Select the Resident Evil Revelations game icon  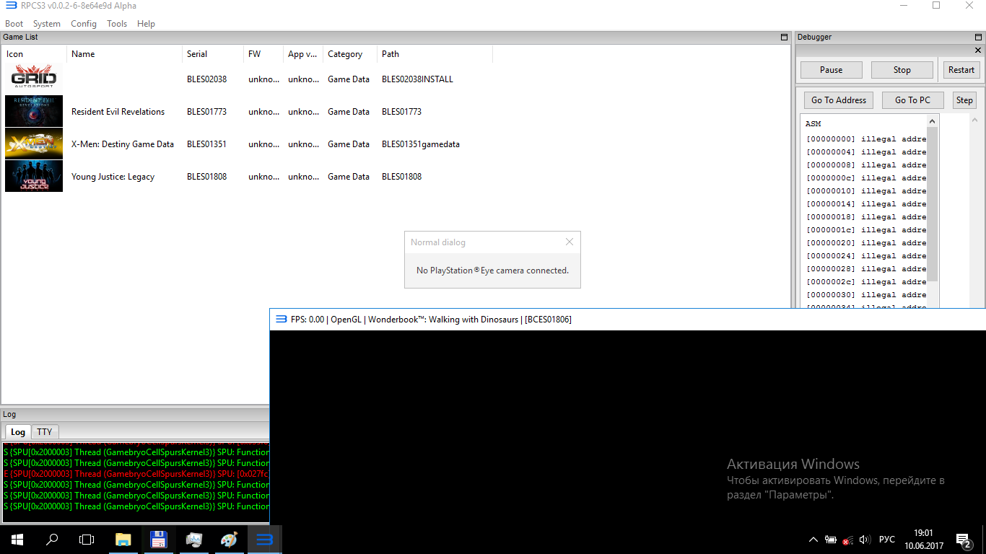tap(34, 111)
